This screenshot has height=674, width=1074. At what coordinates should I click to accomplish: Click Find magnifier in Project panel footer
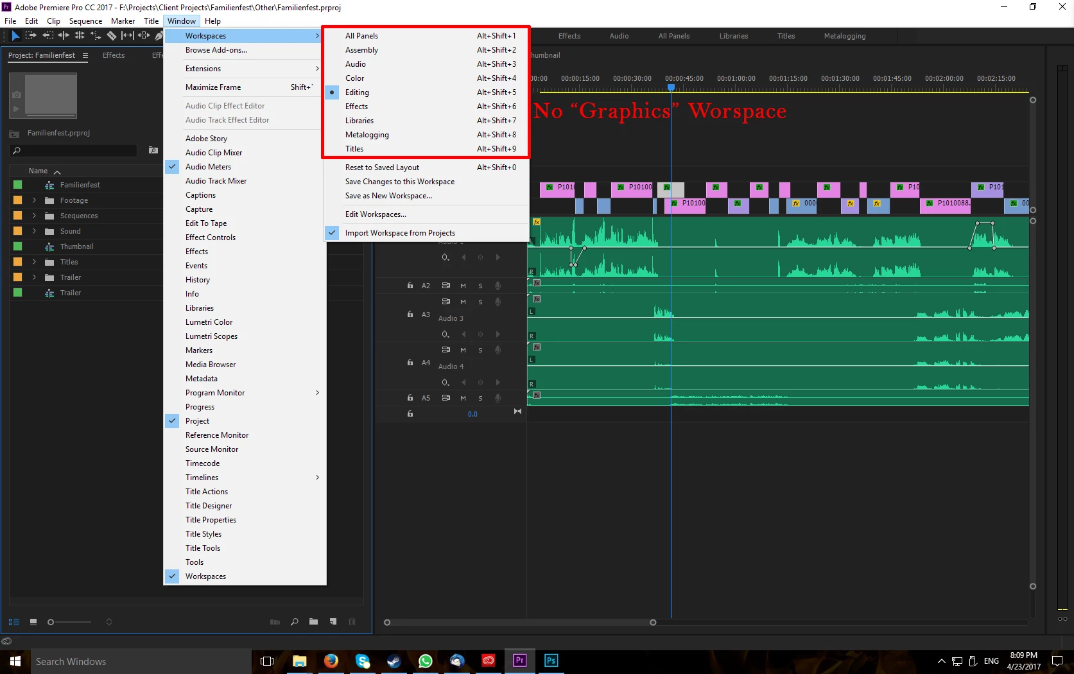[x=295, y=622]
